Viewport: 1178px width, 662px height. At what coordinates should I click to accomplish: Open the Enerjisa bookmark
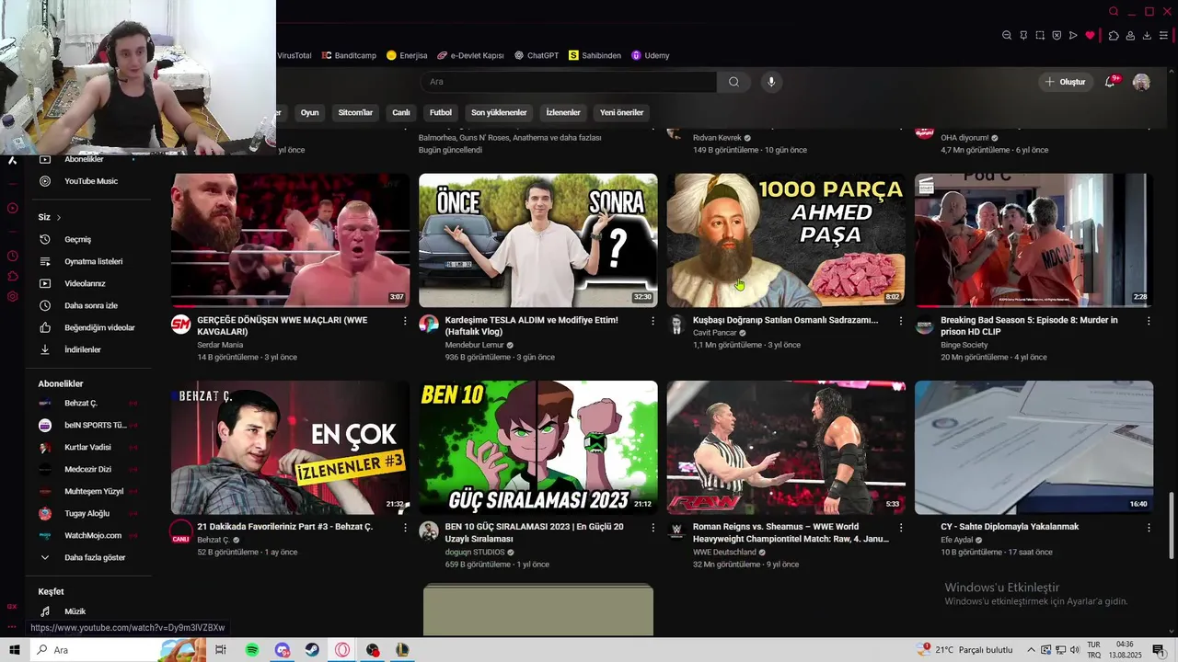(407, 55)
